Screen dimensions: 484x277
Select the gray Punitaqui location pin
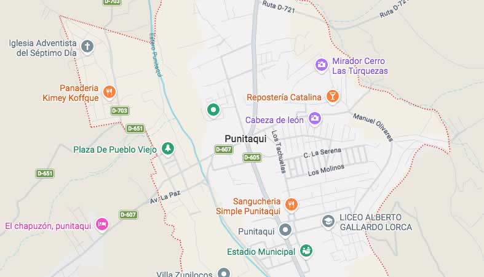coord(285,230)
